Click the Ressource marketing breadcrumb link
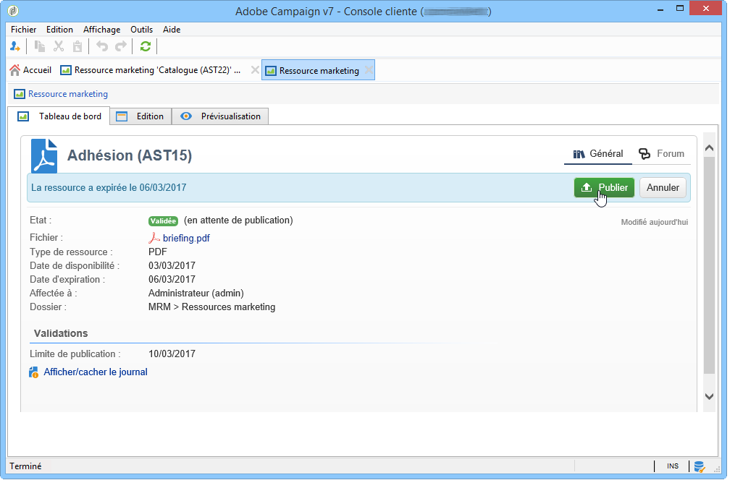The height and width of the screenshot is (501, 743). point(68,94)
